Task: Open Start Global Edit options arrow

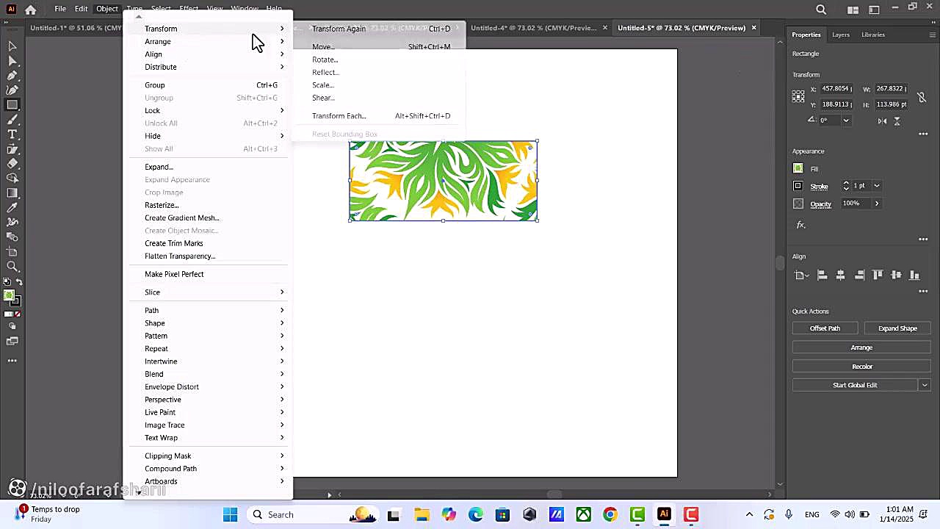Action: [x=925, y=385]
